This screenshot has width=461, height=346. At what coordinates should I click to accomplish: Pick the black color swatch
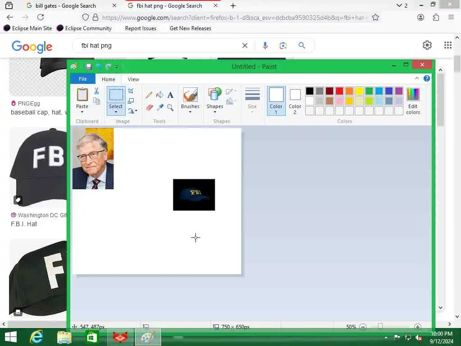coord(310,91)
